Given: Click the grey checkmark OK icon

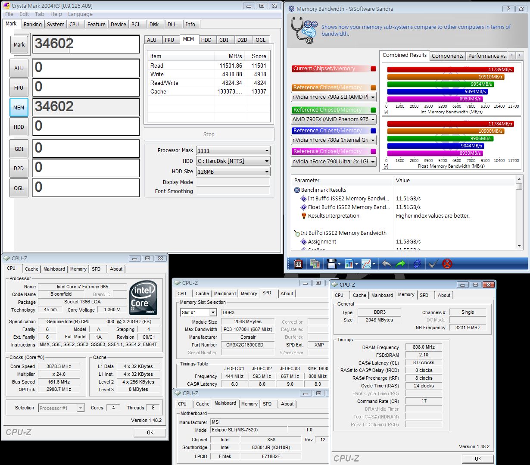Looking at the screenshot, I should pyautogui.click(x=433, y=264).
